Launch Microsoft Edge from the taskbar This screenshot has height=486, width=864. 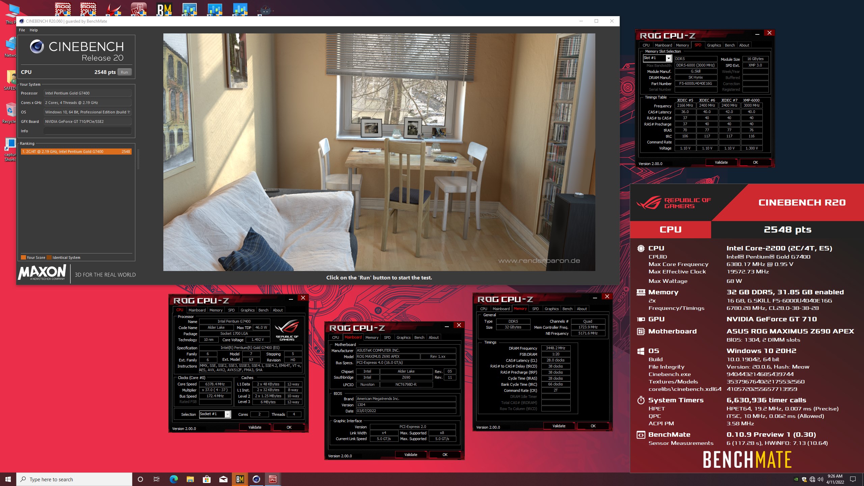pos(173,479)
